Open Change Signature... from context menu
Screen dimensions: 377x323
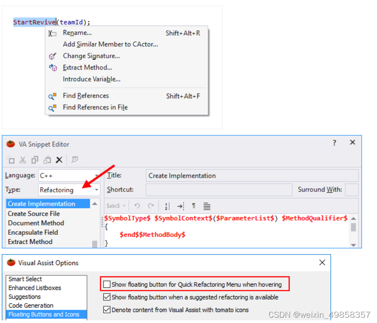127,56
